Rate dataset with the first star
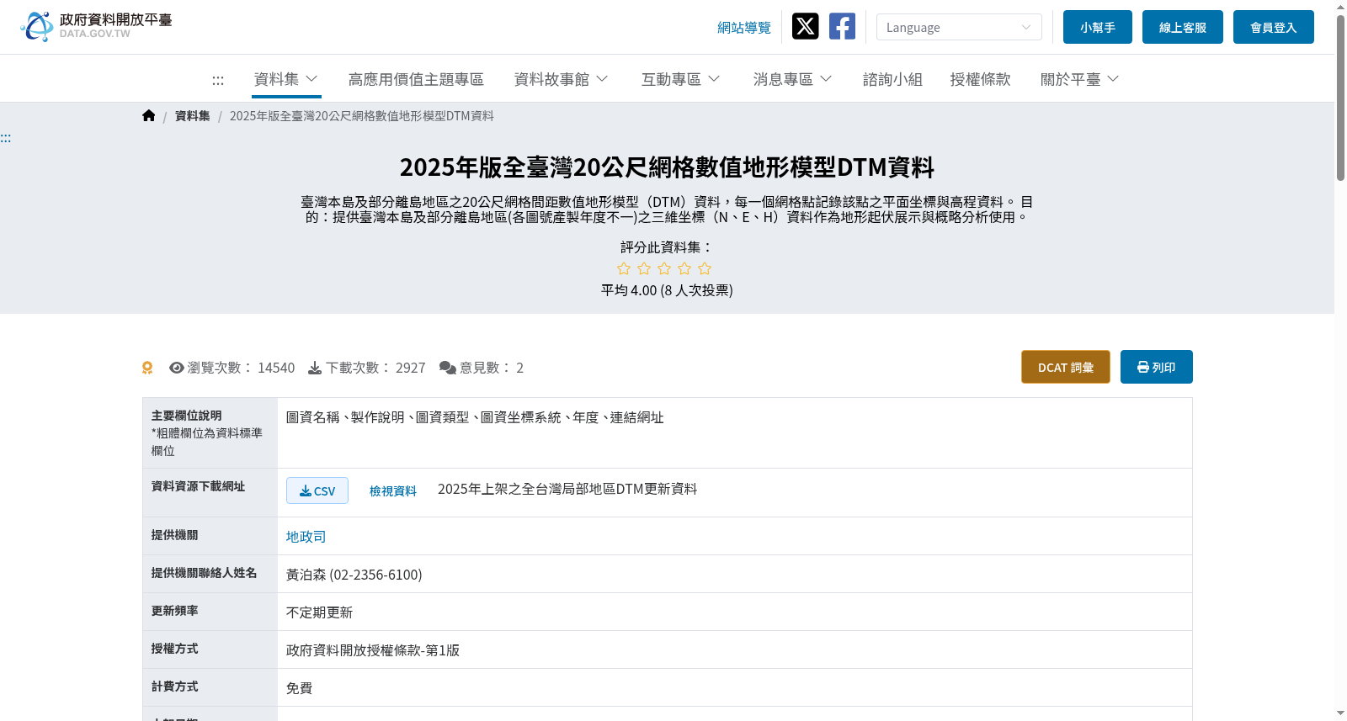Image resolution: width=1347 pixels, height=721 pixels. pos(624,268)
